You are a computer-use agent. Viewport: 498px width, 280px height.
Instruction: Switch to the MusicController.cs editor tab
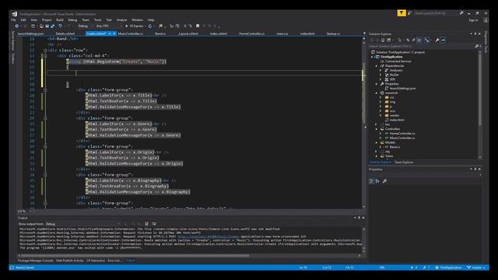click(x=131, y=33)
